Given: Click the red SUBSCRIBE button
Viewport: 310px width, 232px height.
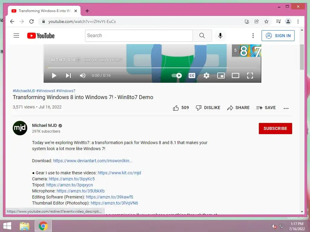Looking at the screenshot, I should (x=275, y=128).
